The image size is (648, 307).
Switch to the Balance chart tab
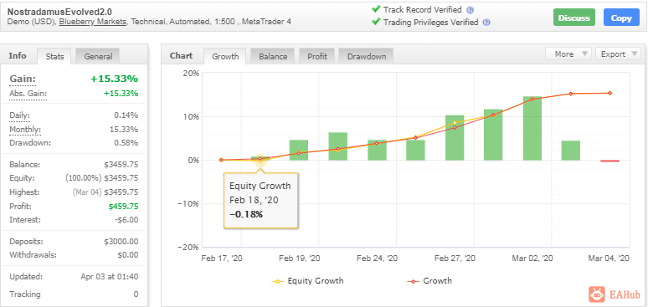coord(273,56)
